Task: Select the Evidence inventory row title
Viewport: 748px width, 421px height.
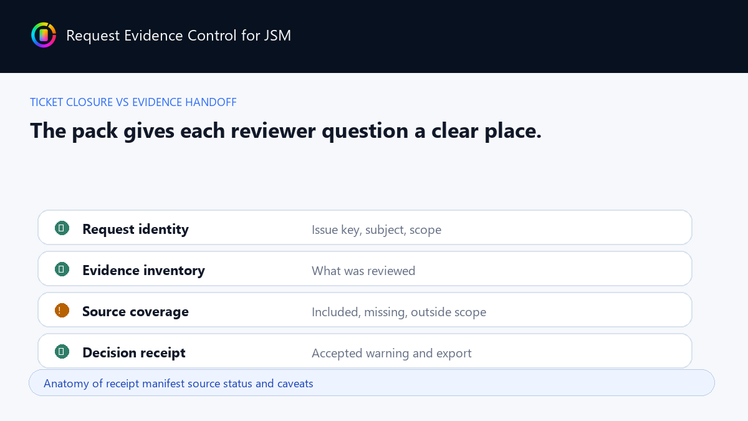Action: click(143, 270)
